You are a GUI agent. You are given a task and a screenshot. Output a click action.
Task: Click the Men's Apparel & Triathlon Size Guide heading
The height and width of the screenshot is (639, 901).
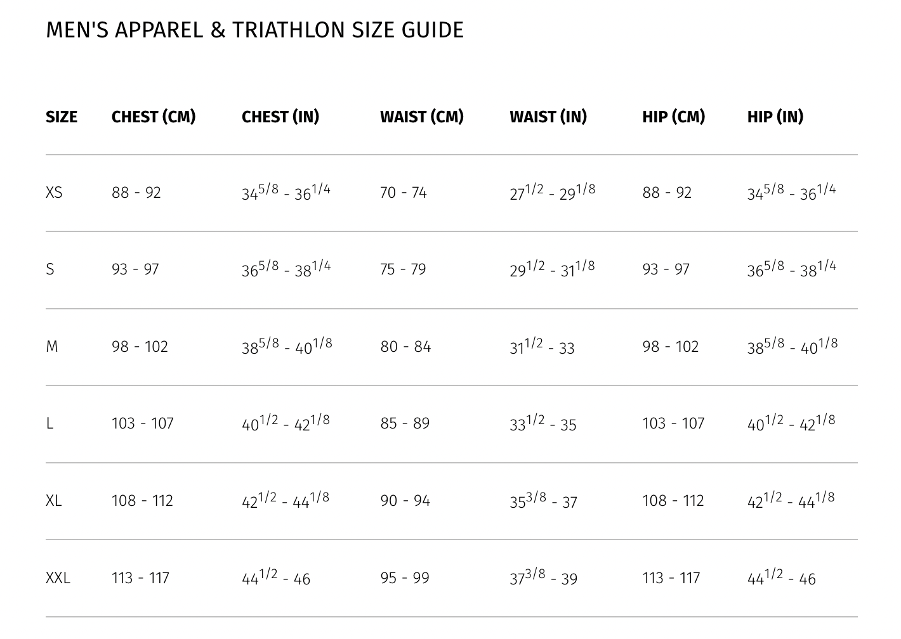[254, 30]
